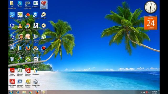Open the DK COMPUTERS folder icon
This screenshot has width=168, height=94.
pyautogui.click(x=12, y=5)
